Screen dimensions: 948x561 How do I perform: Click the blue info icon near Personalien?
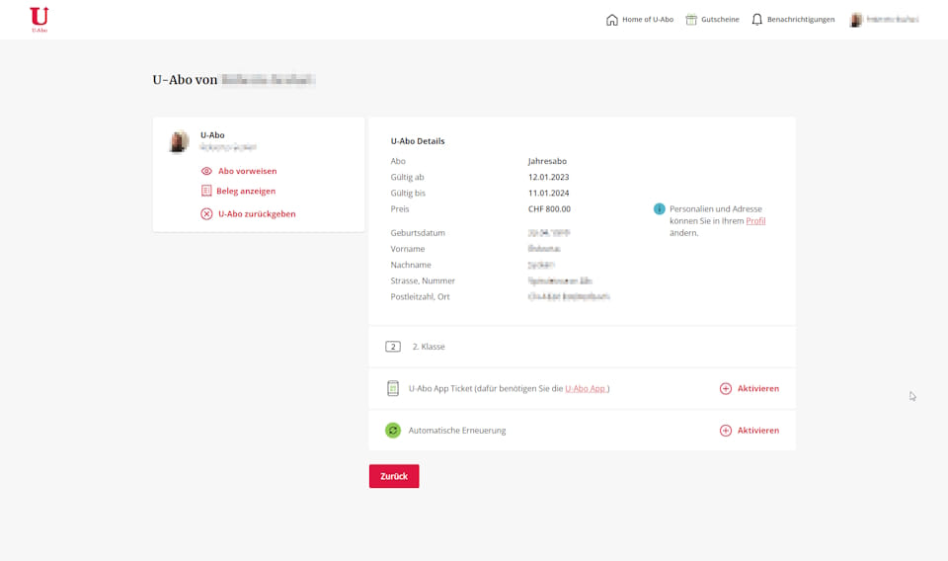pos(660,209)
